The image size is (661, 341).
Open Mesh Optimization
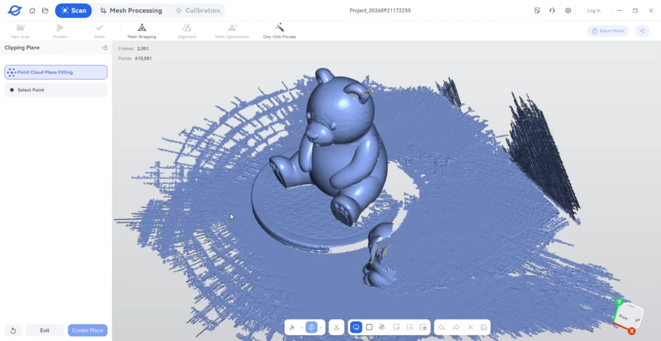pyautogui.click(x=232, y=31)
